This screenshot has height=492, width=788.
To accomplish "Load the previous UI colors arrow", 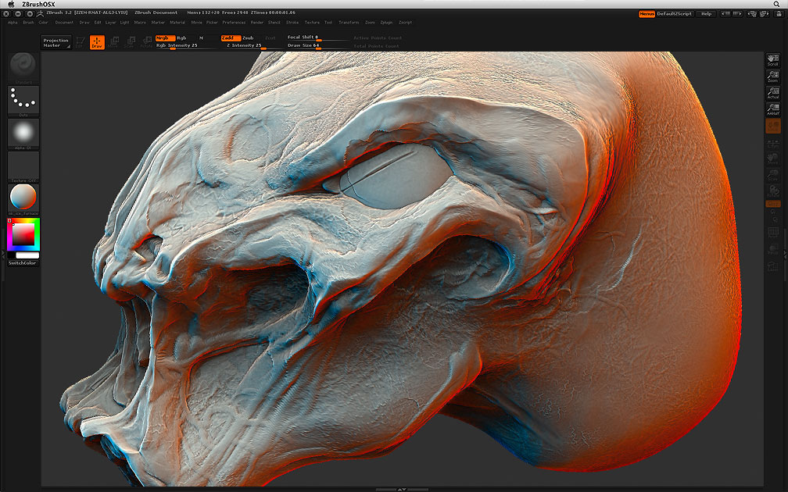I will point(752,14).
